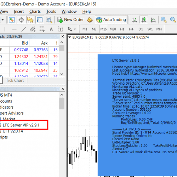Select the Ask value 1.24381
Screen dimensions: 177x177
41,57
